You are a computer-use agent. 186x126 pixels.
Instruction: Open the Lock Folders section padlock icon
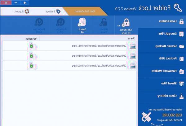coord(181,22)
